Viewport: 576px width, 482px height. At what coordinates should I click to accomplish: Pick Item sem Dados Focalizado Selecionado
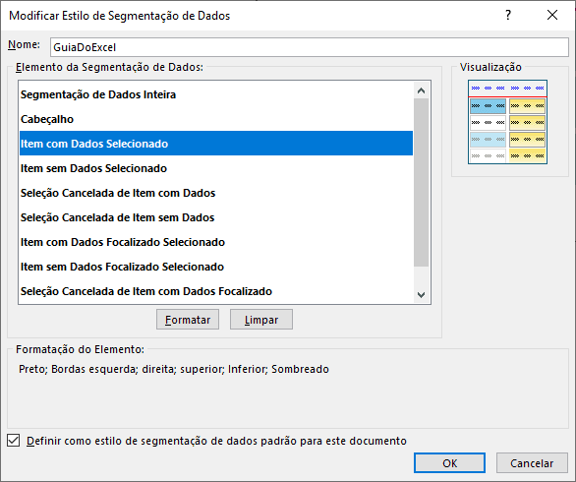(x=216, y=267)
